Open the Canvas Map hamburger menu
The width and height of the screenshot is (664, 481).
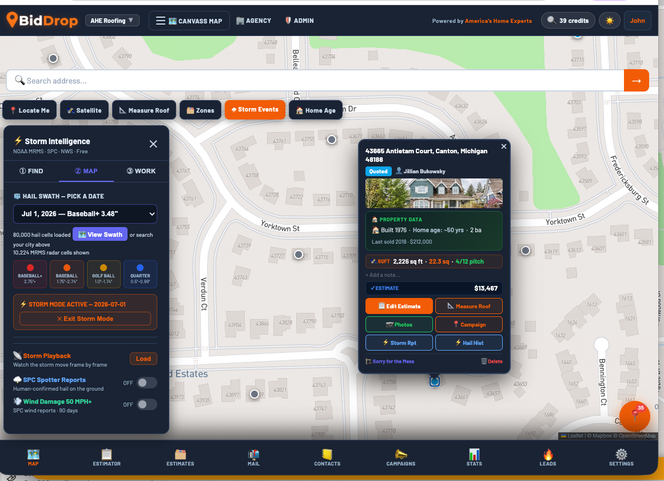tap(189, 21)
